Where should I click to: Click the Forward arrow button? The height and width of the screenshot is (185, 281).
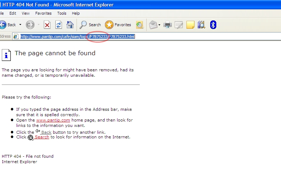coord(30,25)
